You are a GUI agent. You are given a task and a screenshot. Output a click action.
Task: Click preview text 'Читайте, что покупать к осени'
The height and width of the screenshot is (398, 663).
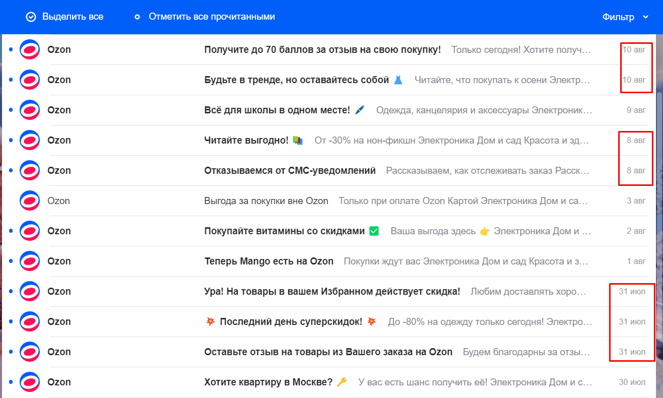pyautogui.click(x=481, y=80)
